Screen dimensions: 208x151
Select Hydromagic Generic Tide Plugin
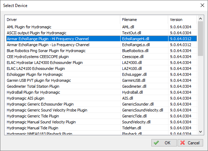pos(101,116)
